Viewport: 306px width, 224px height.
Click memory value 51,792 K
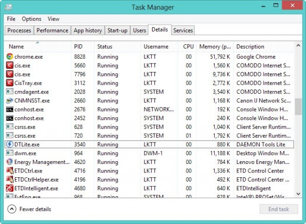(x=220, y=57)
